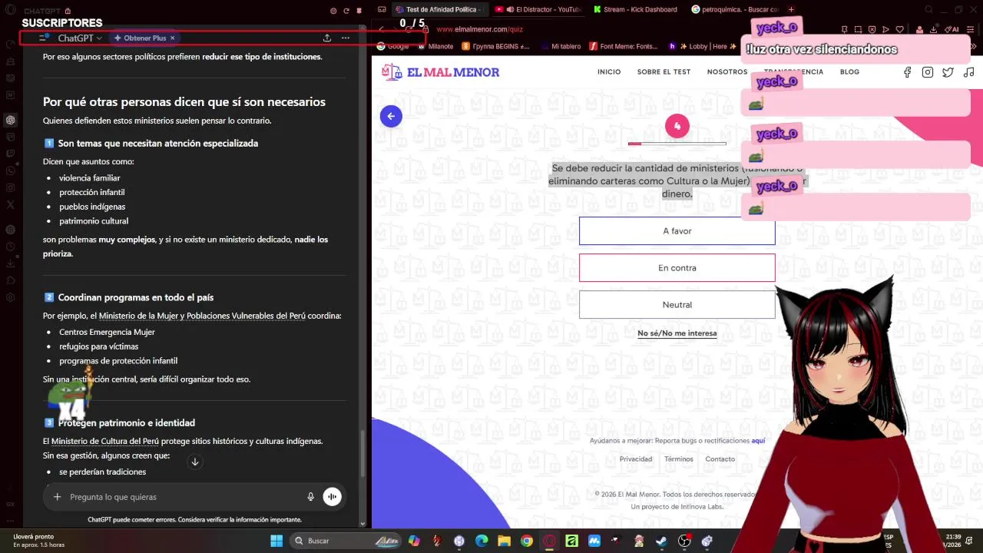The image size is (983, 553).
Task: Open Windows Start menu
Action: click(x=276, y=541)
